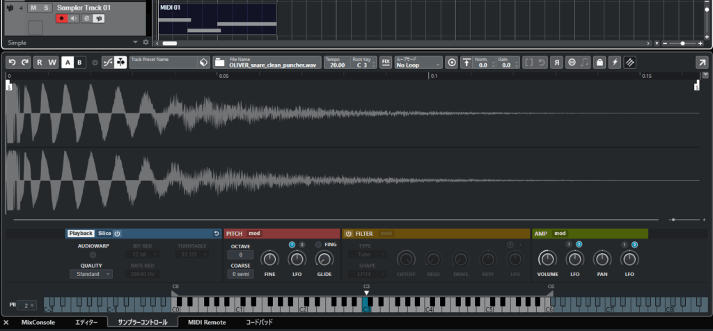Click the show sampler control waveform icon on track

tap(99, 19)
